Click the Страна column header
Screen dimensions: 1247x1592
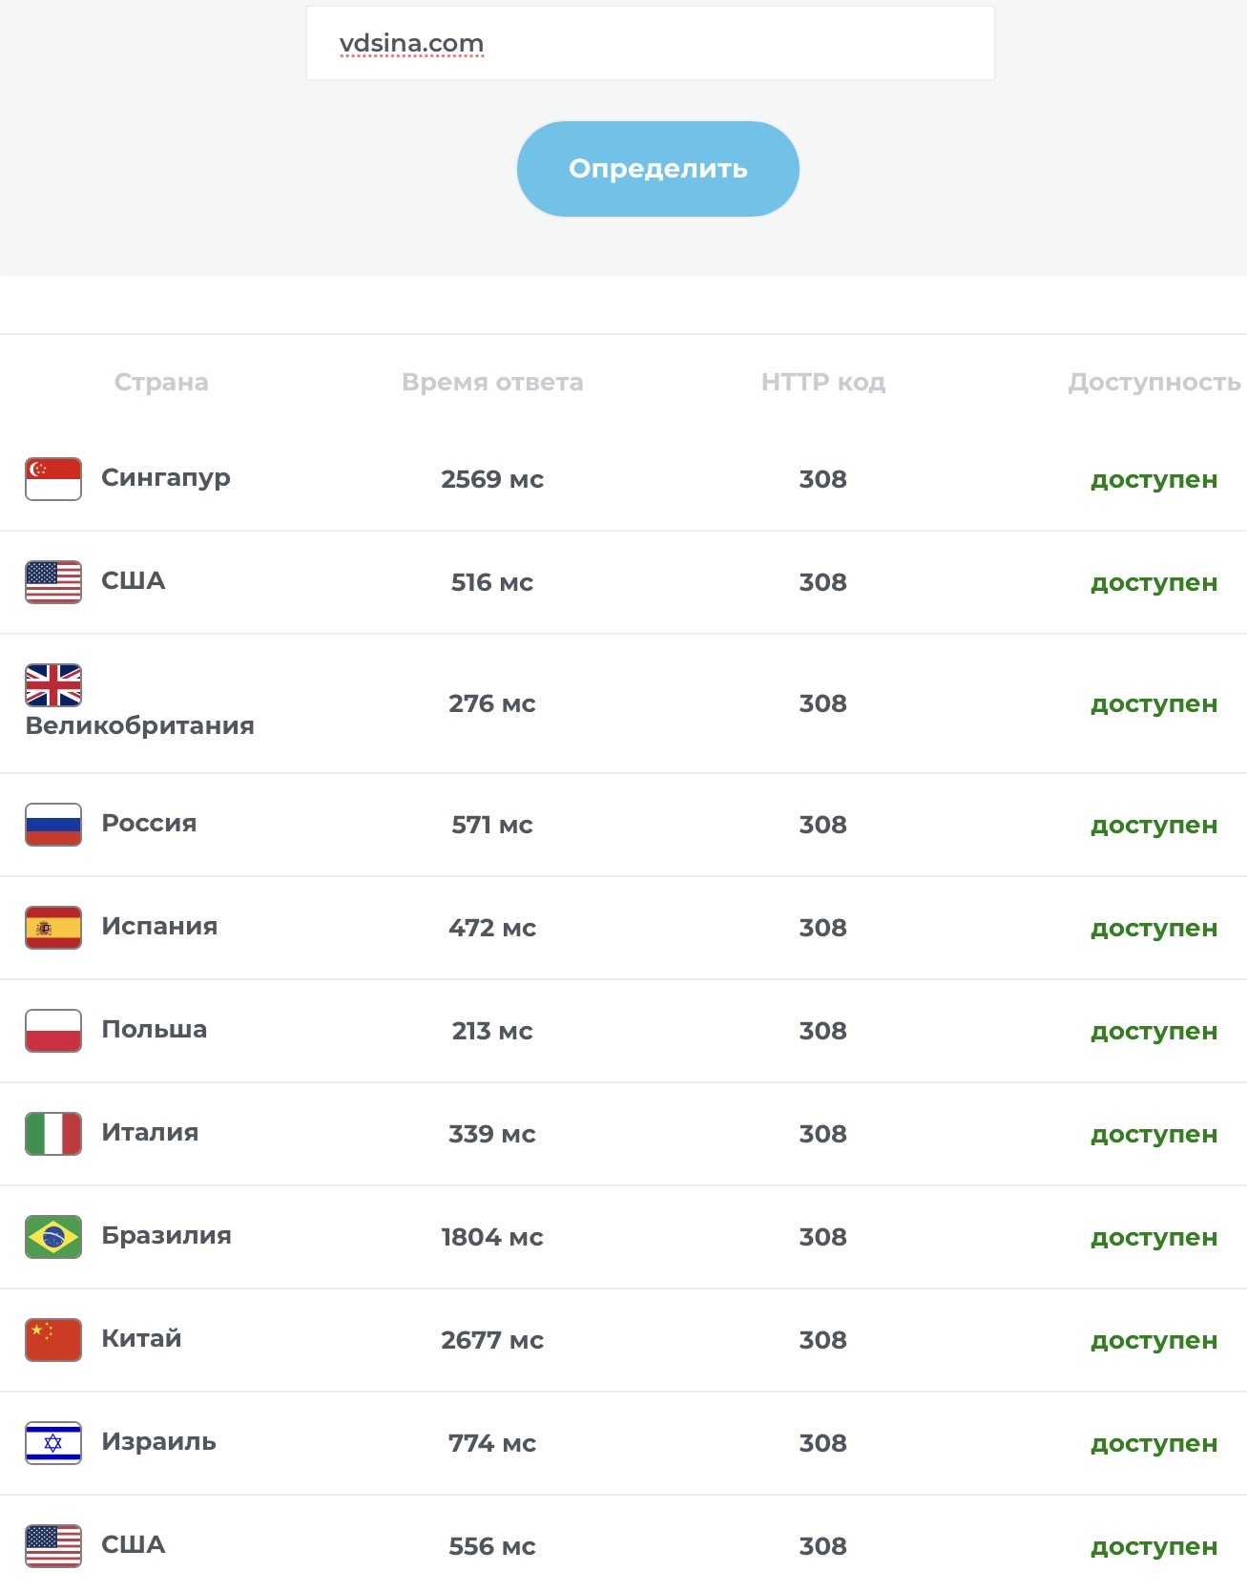pyautogui.click(x=161, y=382)
